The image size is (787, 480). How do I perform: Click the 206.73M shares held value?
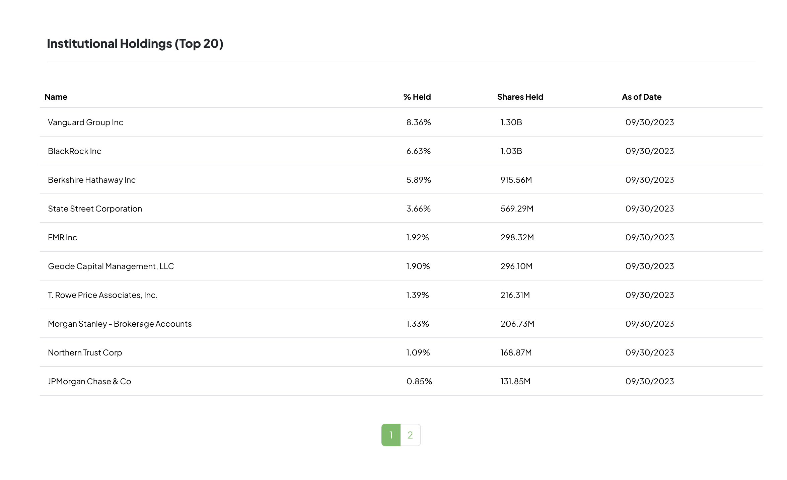[517, 324]
